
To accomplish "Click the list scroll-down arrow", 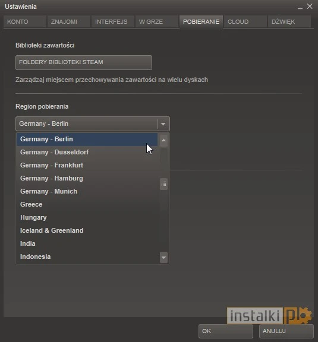I will click(163, 257).
